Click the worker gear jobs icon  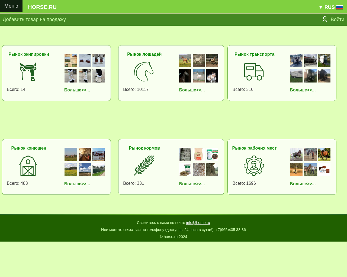pos(254,166)
